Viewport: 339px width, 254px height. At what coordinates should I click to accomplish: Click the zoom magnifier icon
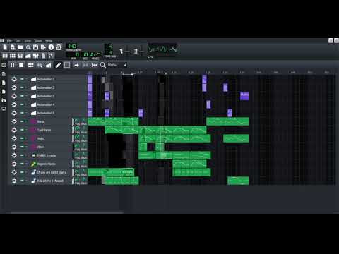103,65
